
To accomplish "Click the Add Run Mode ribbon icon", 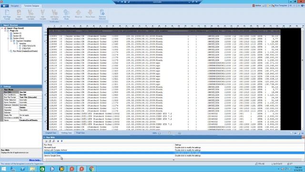I will [x=66, y=15].
